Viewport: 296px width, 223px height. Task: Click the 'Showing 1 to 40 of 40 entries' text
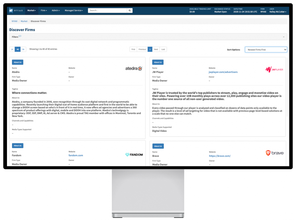coord(43,49)
